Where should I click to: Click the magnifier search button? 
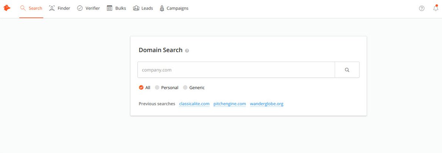pos(347,70)
